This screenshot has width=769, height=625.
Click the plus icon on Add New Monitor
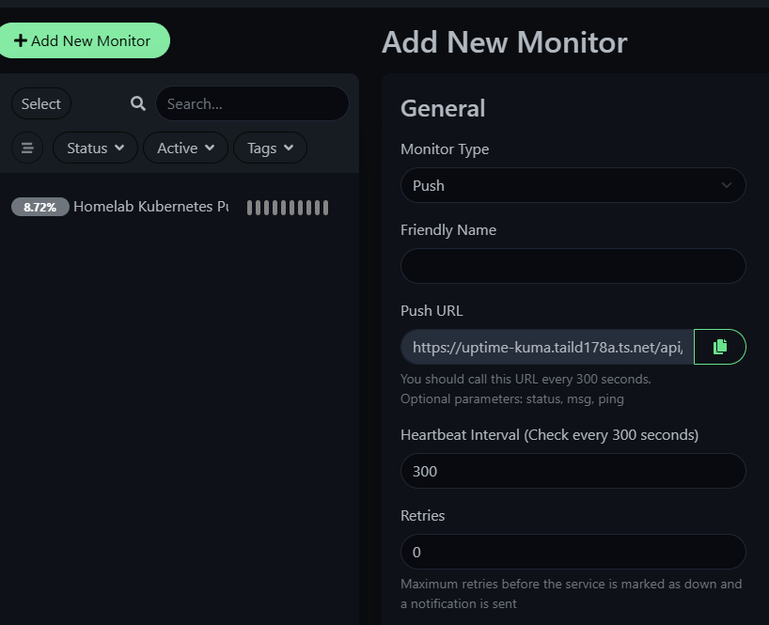(x=21, y=40)
